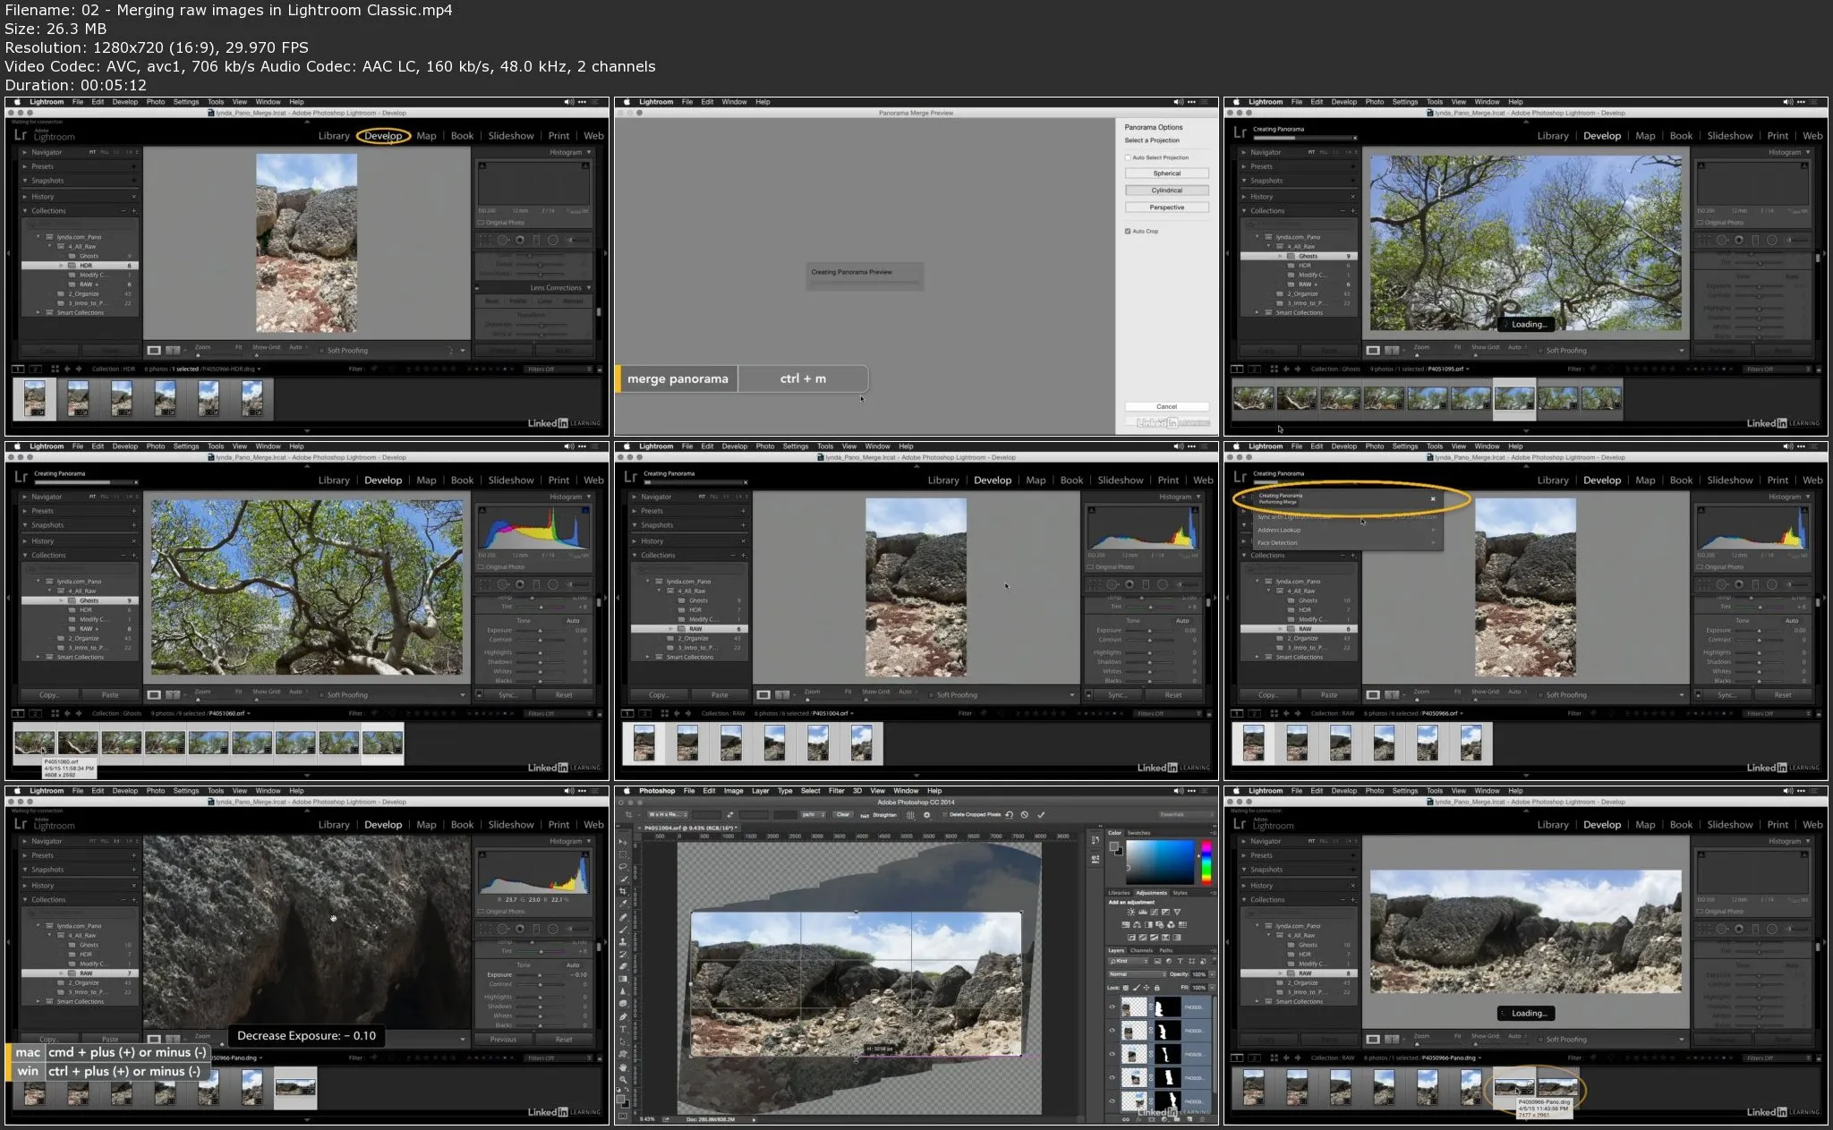1833x1130 pixels.
Task: Open the Window menu in Panorama Merge Preview frame
Action: (x=734, y=102)
